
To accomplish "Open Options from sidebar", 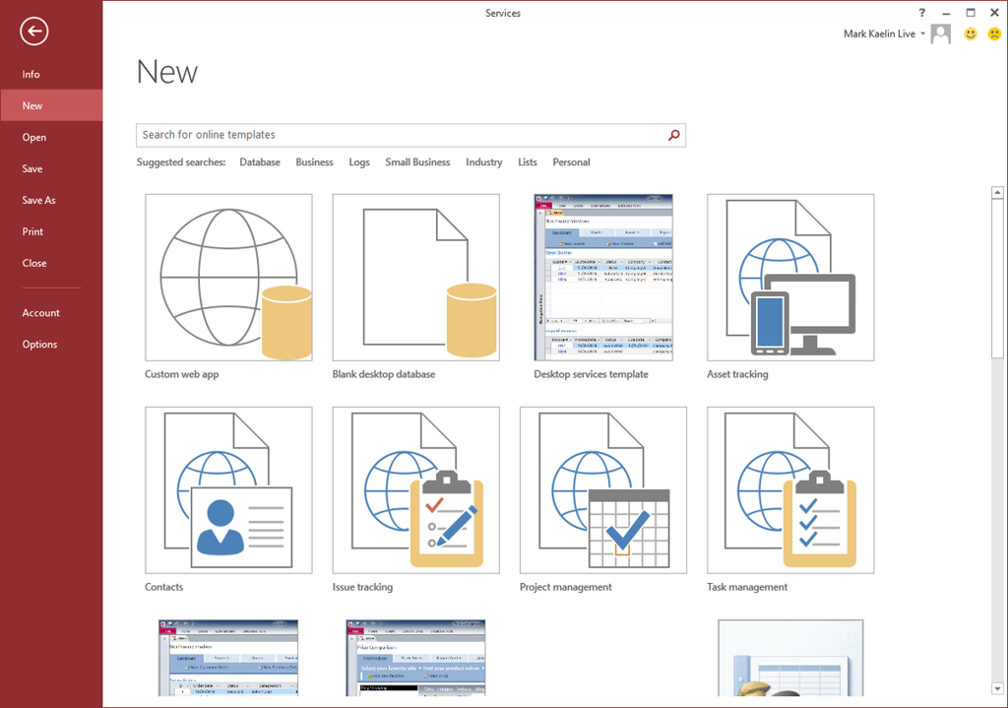I will click(x=51, y=344).
